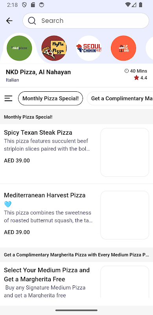Open the Flip The Bird restaurant logo
Viewport: 153px width, 315px height.
click(124, 48)
